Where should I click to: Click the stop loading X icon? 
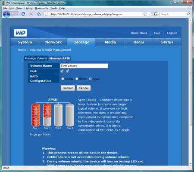pos(31,14)
